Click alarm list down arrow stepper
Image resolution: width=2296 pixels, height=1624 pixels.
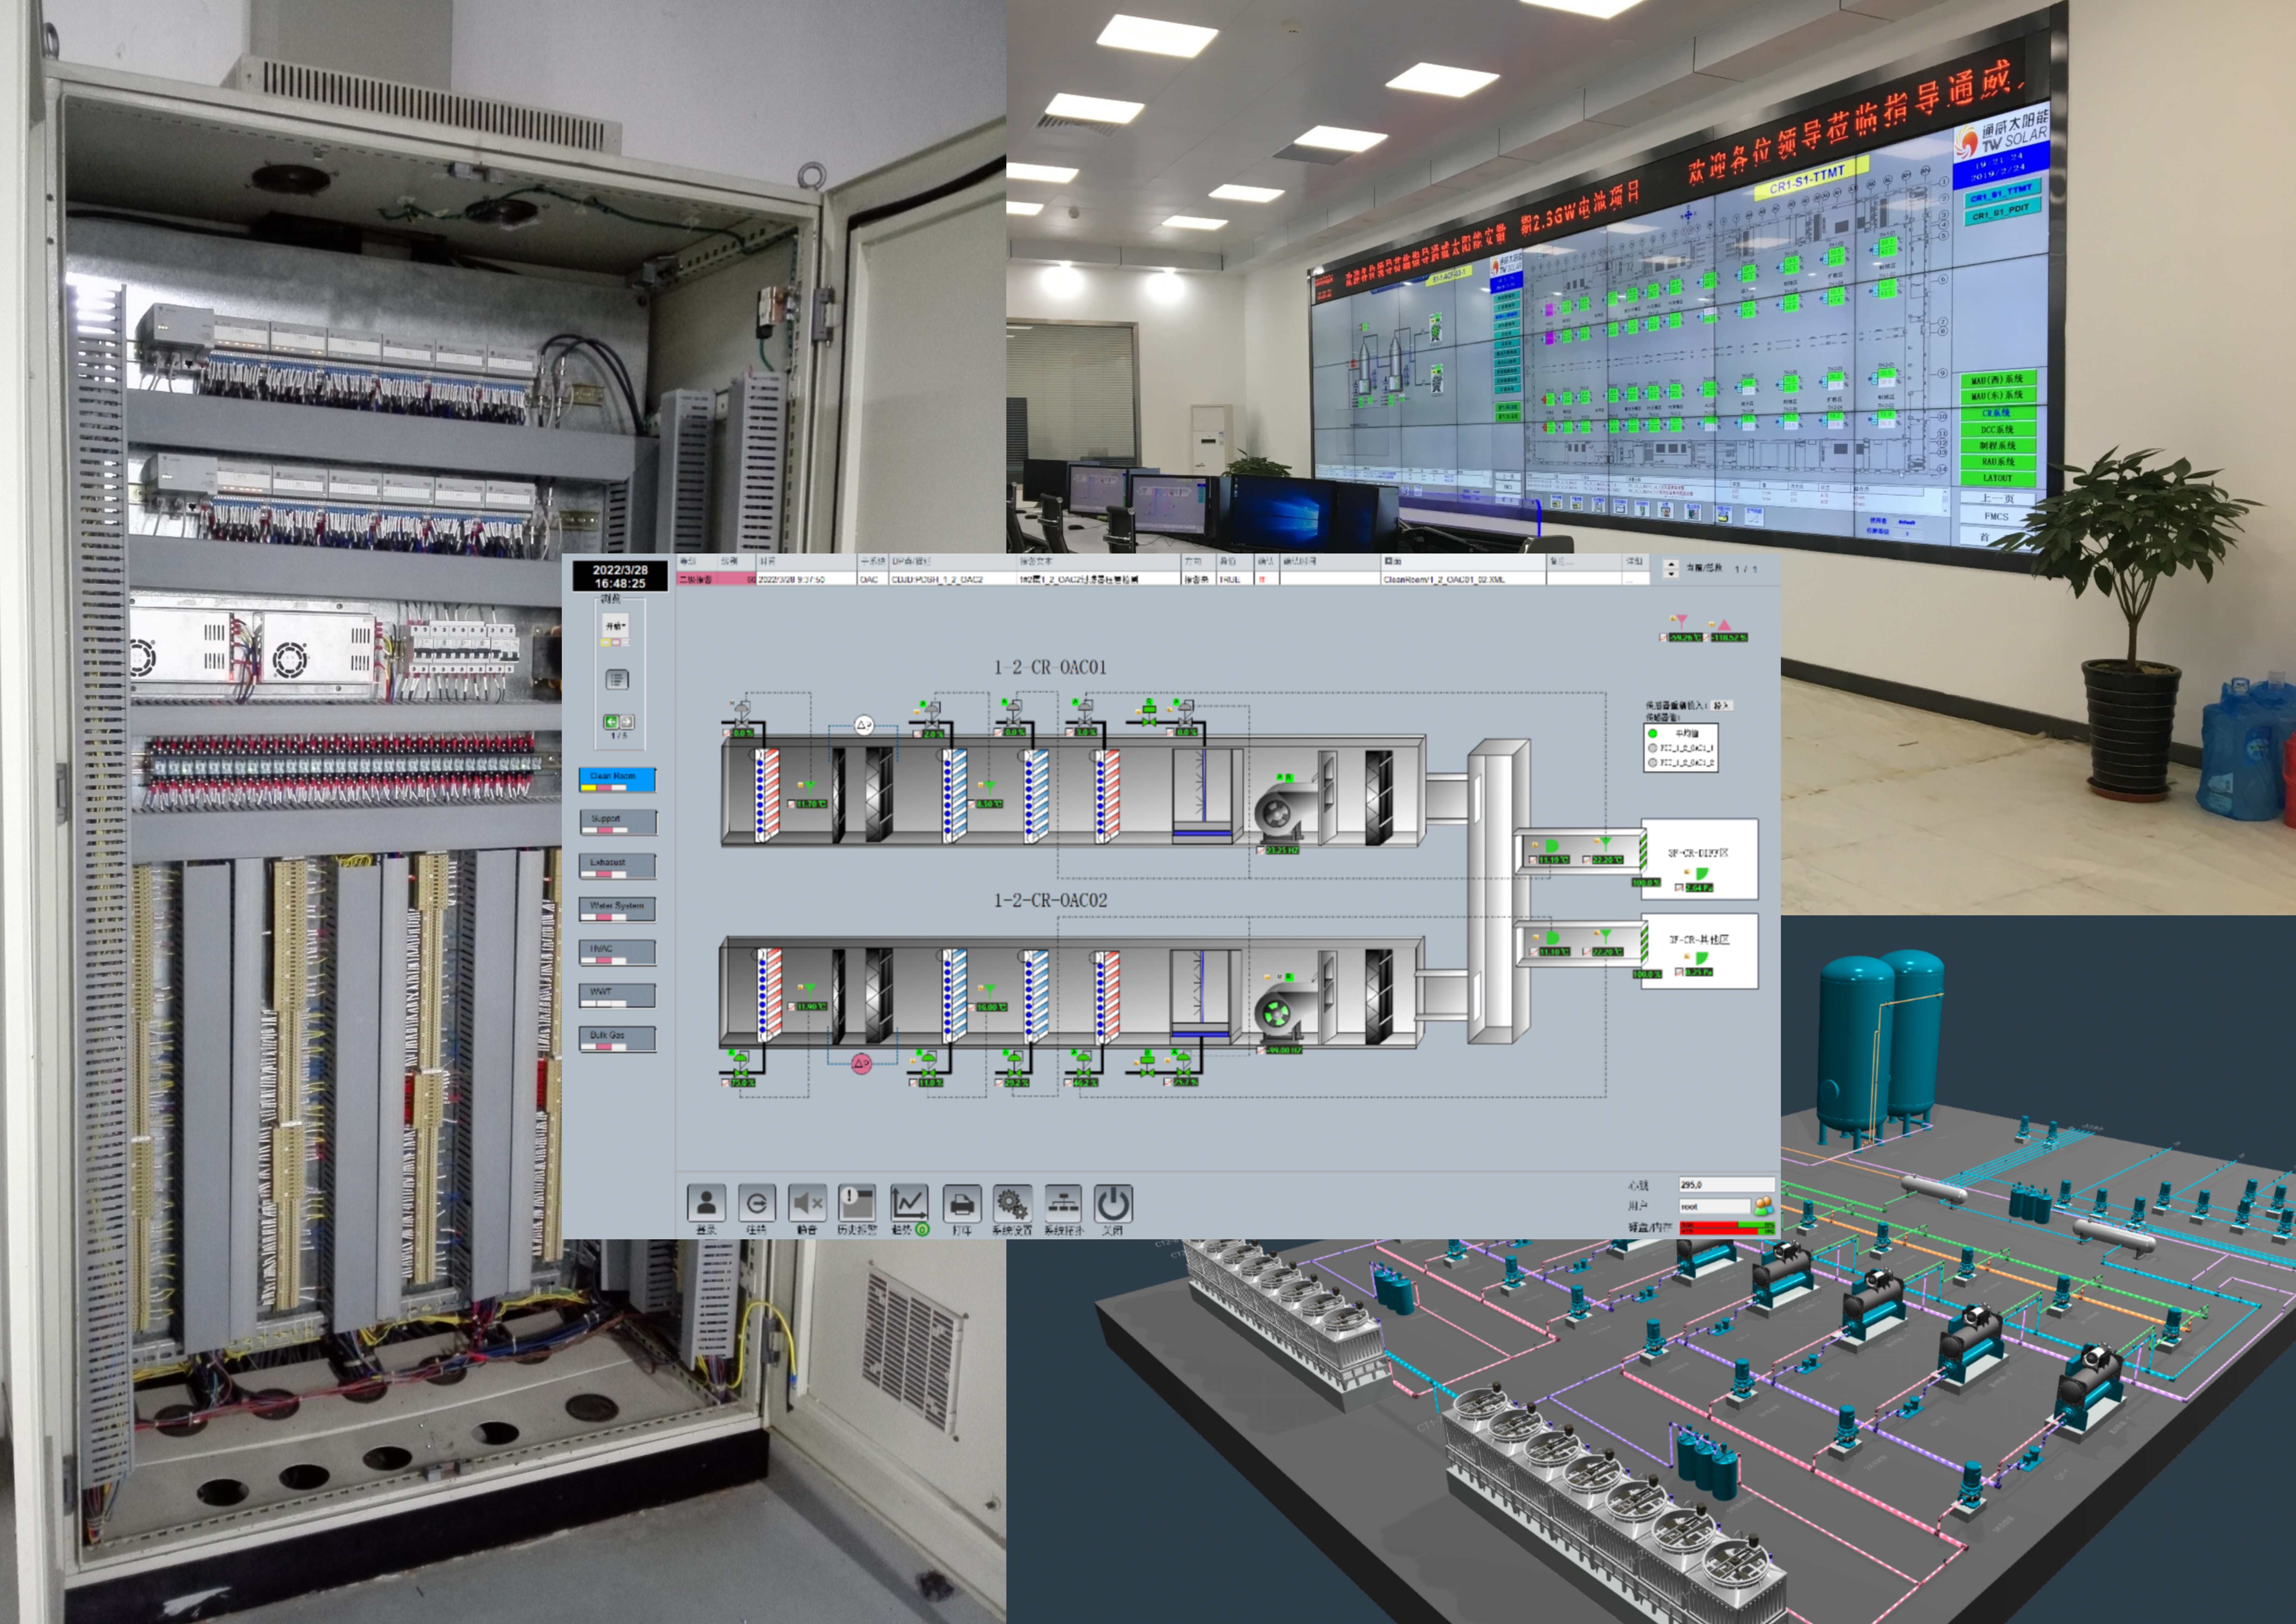click(1671, 574)
